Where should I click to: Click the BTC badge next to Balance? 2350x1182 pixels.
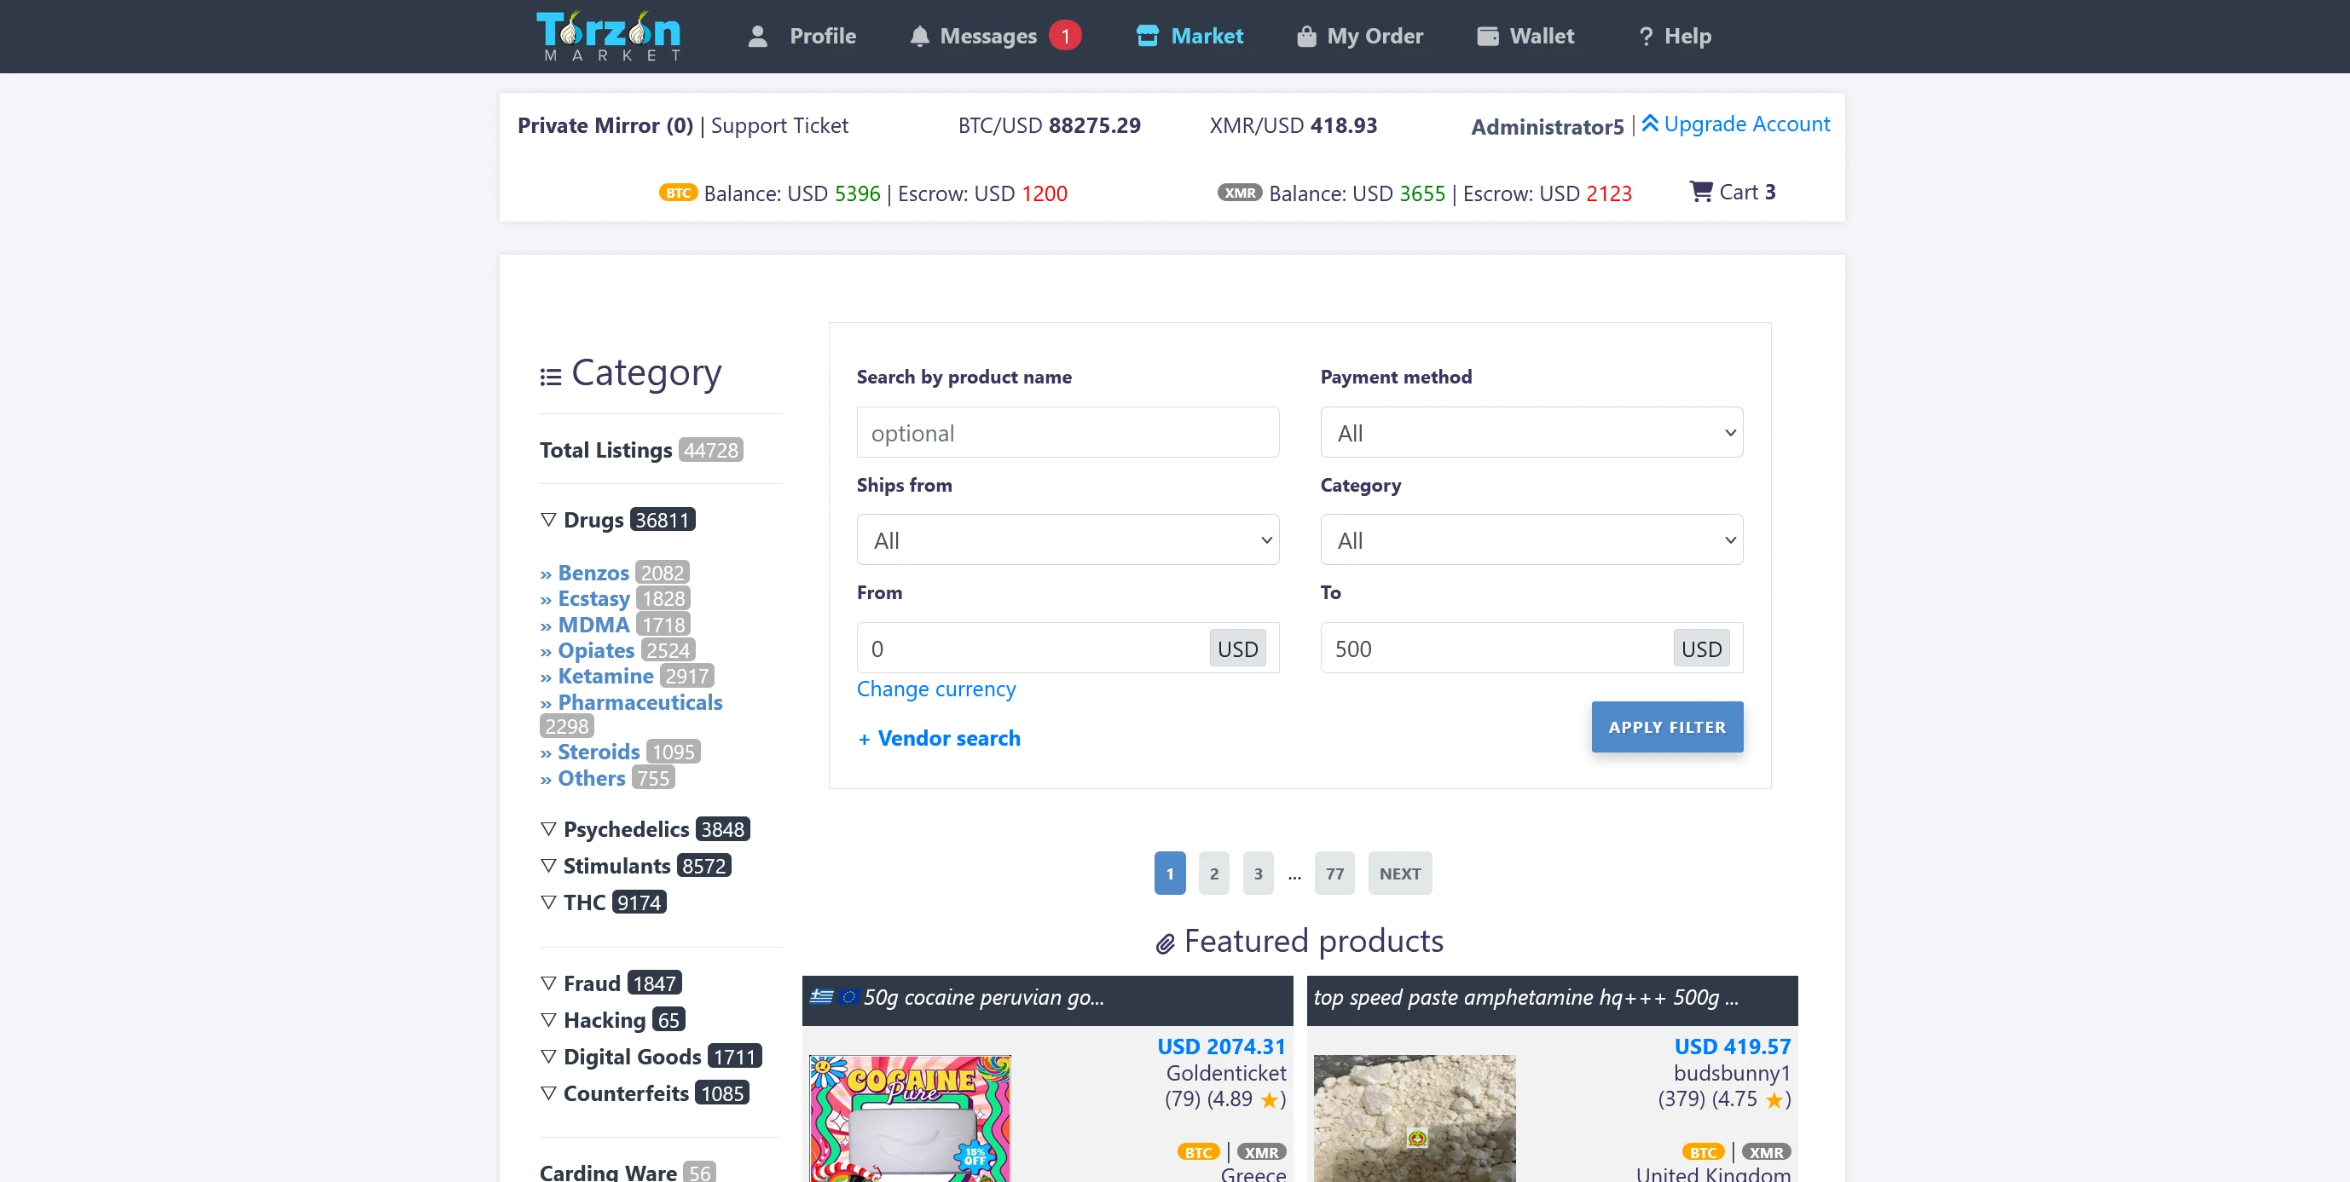pyautogui.click(x=678, y=193)
